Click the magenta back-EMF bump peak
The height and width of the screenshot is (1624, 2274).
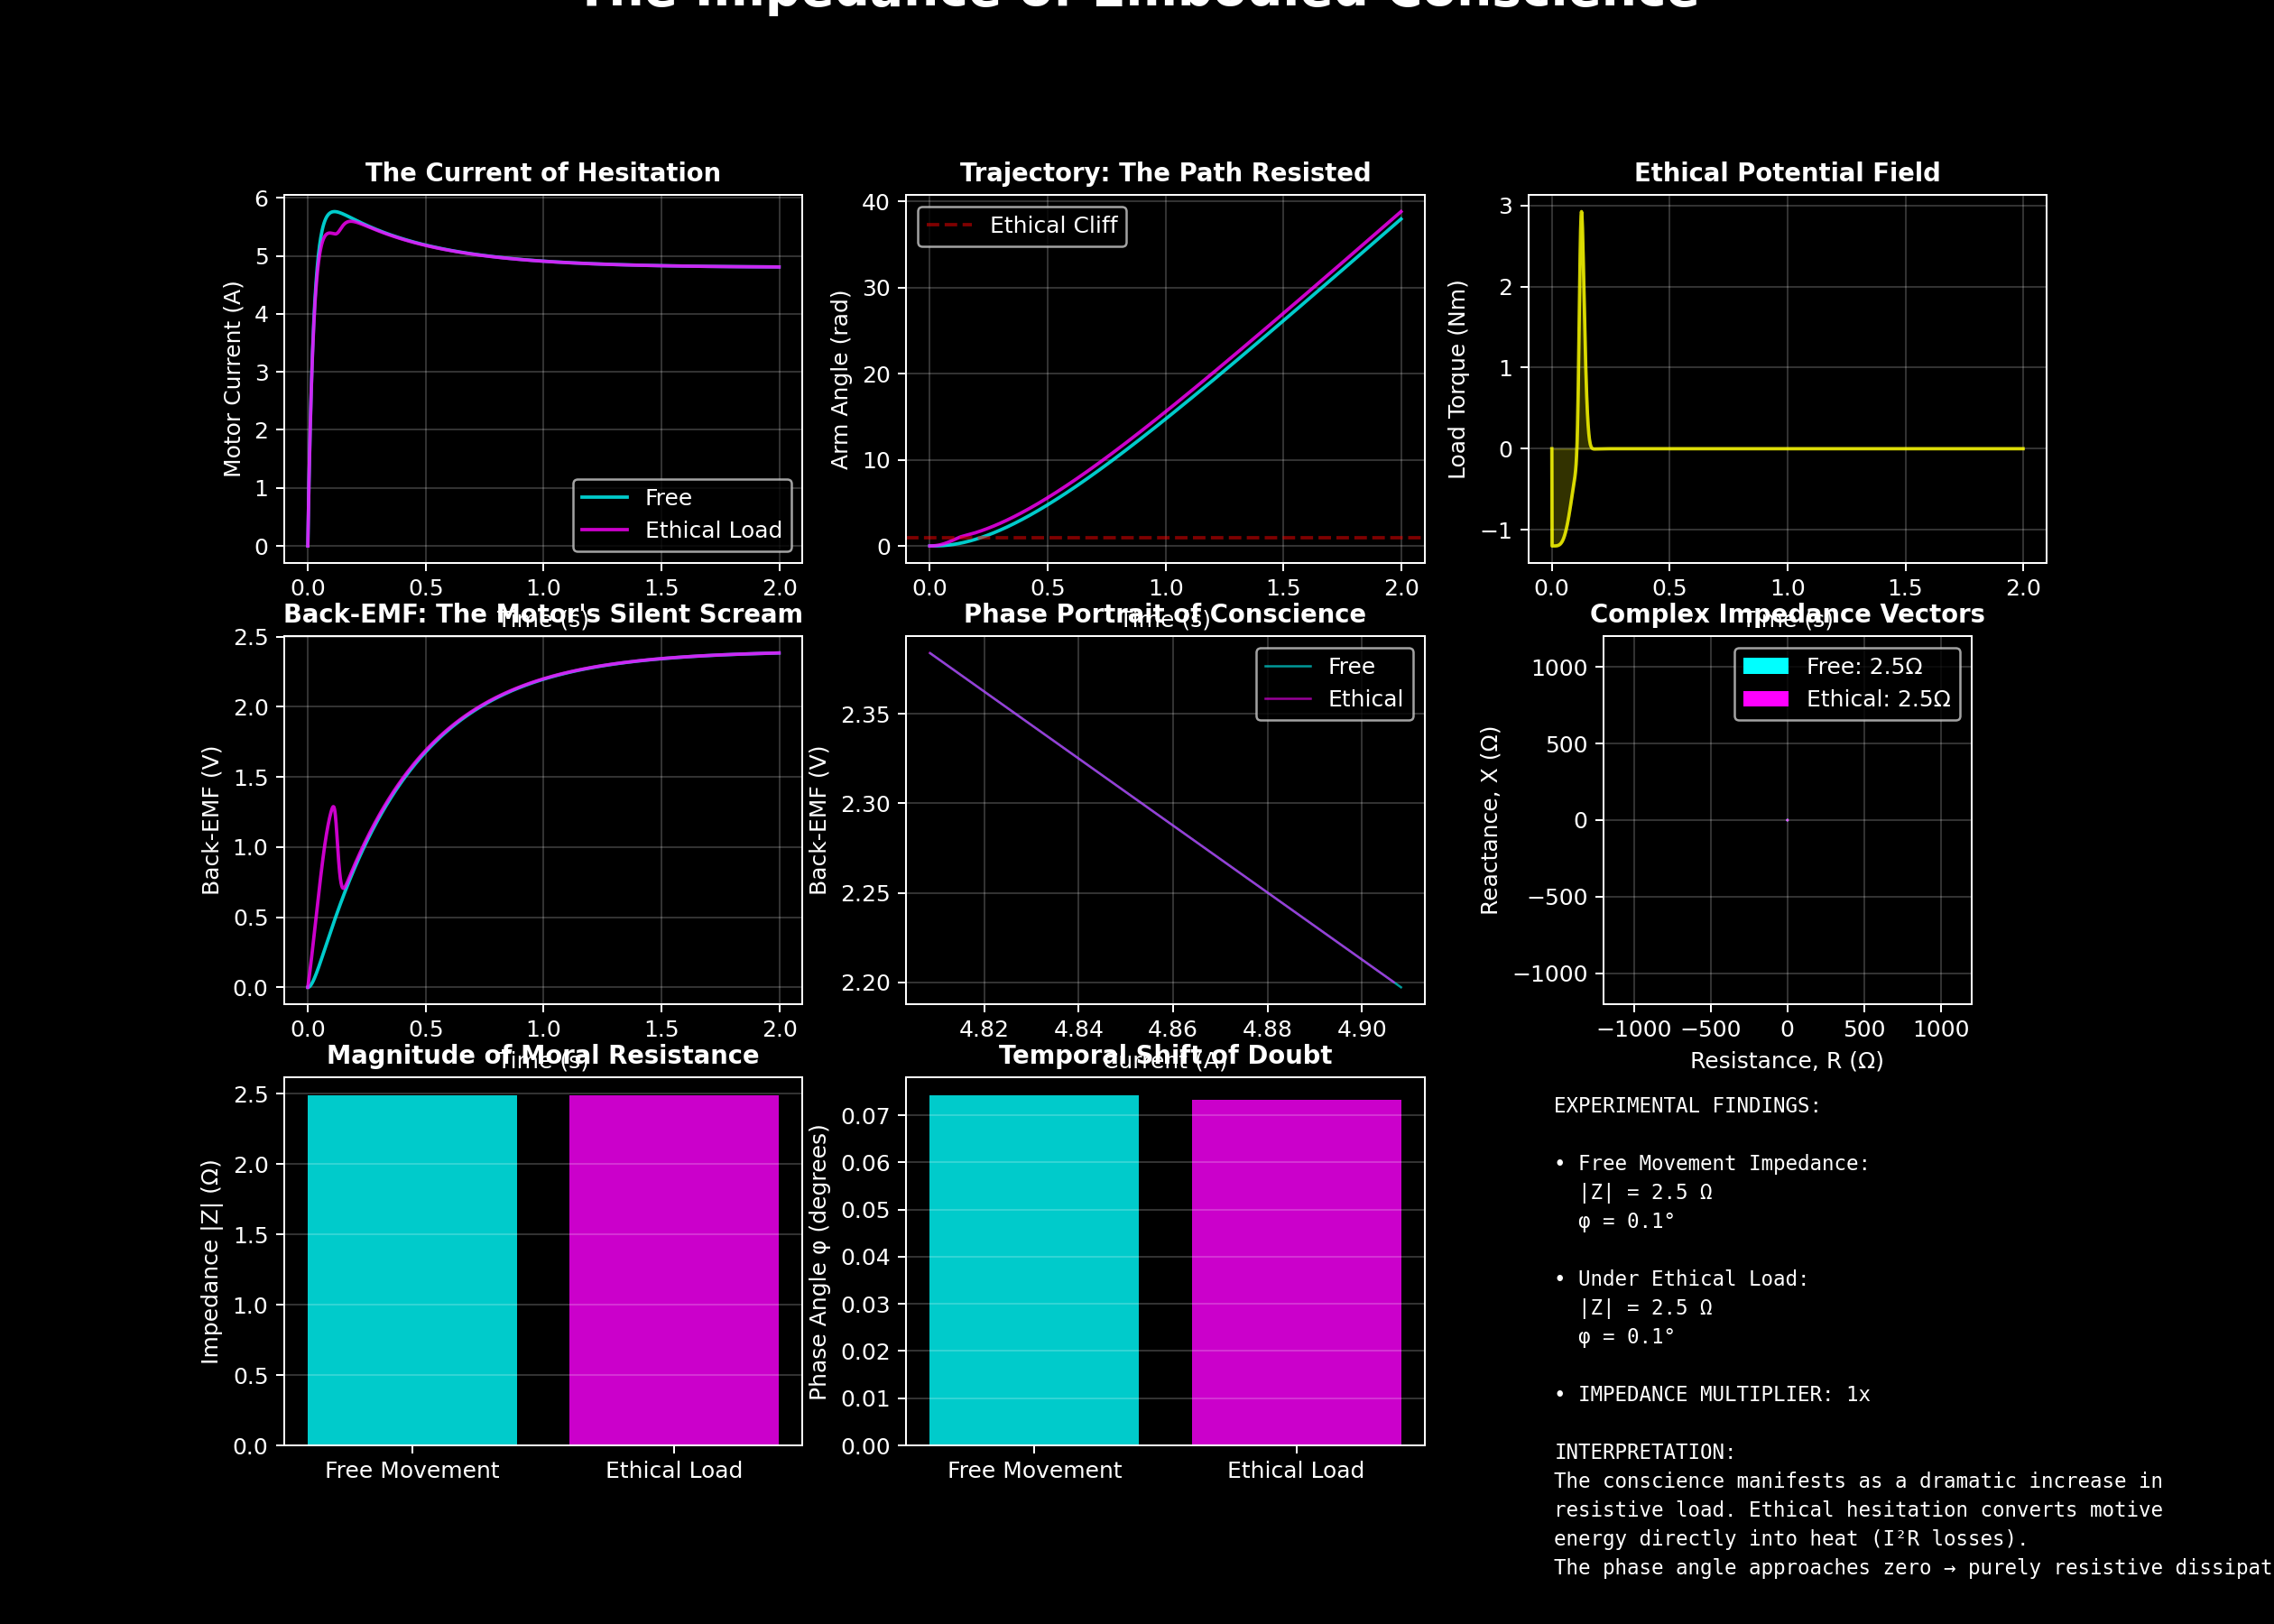pos(333,808)
